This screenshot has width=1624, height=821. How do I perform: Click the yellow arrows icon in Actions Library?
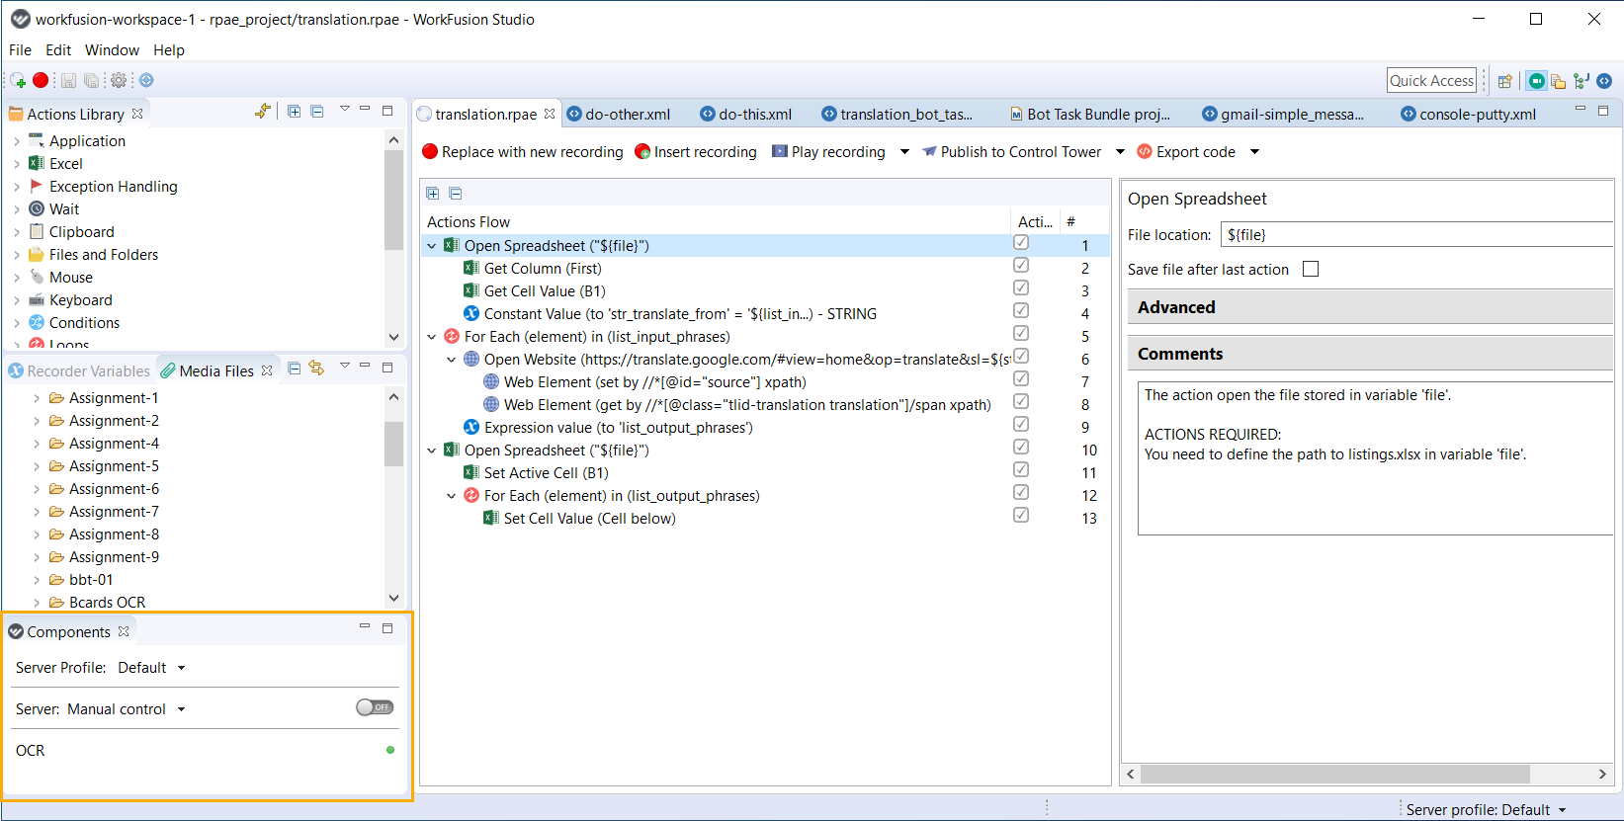(x=262, y=112)
